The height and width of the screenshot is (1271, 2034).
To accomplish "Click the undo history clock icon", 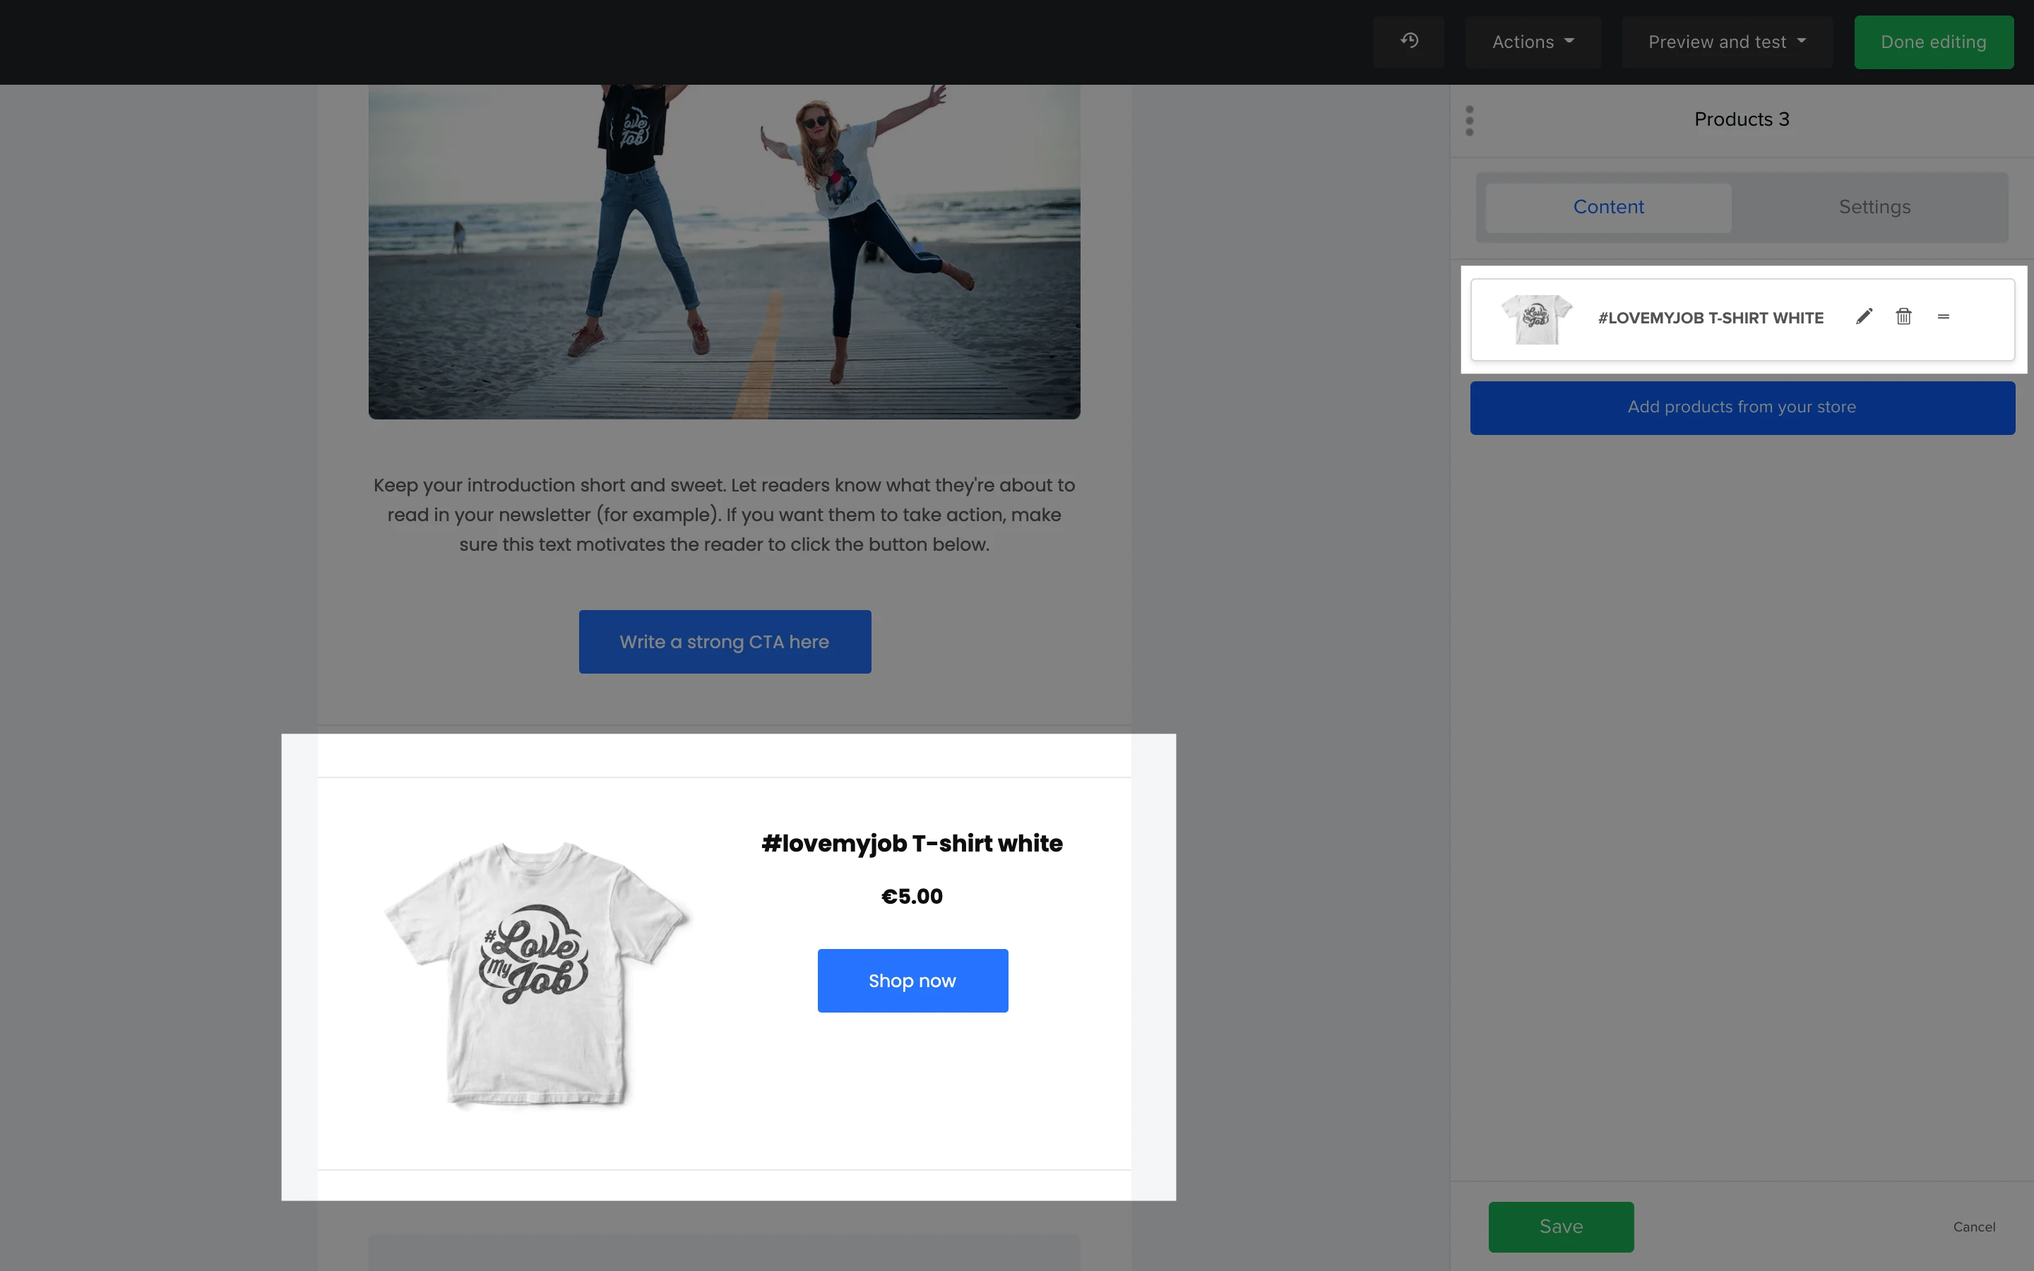I will click(x=1410, y=41).
